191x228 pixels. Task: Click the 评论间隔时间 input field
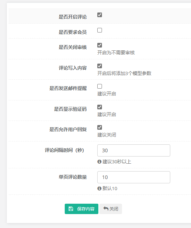(x=134, y=150)
